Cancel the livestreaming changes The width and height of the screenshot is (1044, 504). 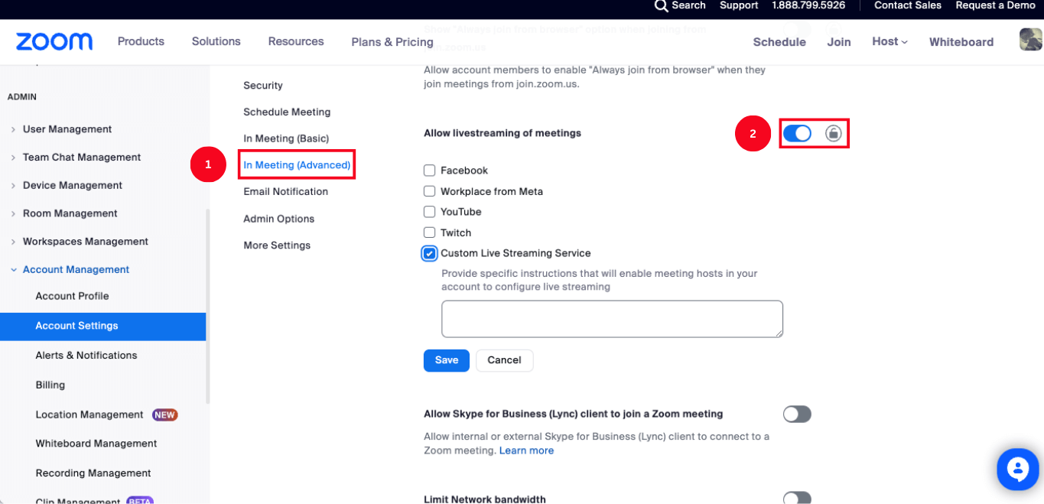coord(504,360)
